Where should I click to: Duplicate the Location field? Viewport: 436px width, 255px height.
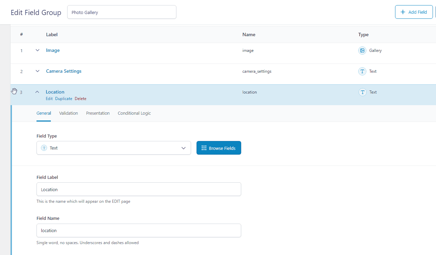tap(64, 99)
